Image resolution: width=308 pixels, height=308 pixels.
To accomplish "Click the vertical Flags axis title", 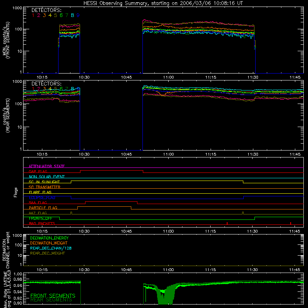I will [x=16, y=192].
